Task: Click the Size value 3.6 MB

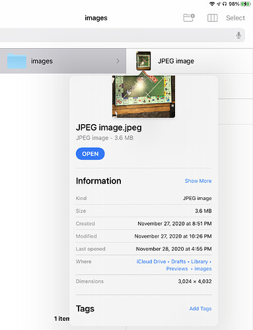Action: click(203, 211)
